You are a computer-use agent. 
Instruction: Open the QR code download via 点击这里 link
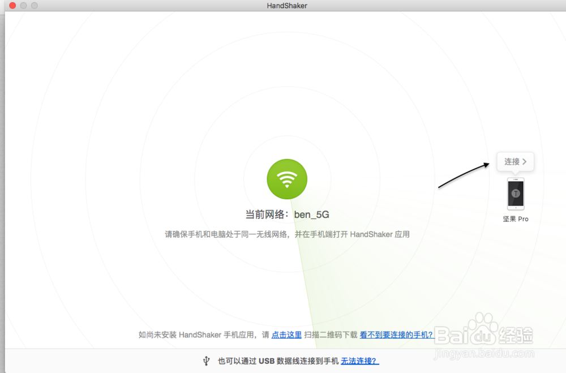point(286,335)
